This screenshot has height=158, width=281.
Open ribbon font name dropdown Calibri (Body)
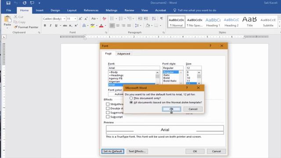point(64,18)
